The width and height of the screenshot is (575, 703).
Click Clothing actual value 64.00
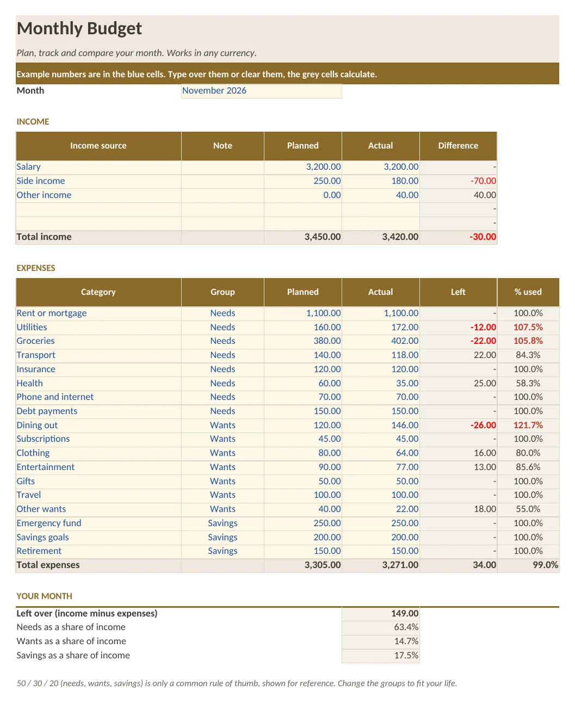(x=381, y=453)
